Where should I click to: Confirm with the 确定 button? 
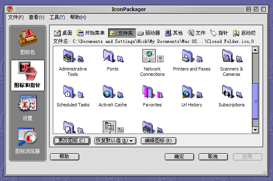(179, 157)
